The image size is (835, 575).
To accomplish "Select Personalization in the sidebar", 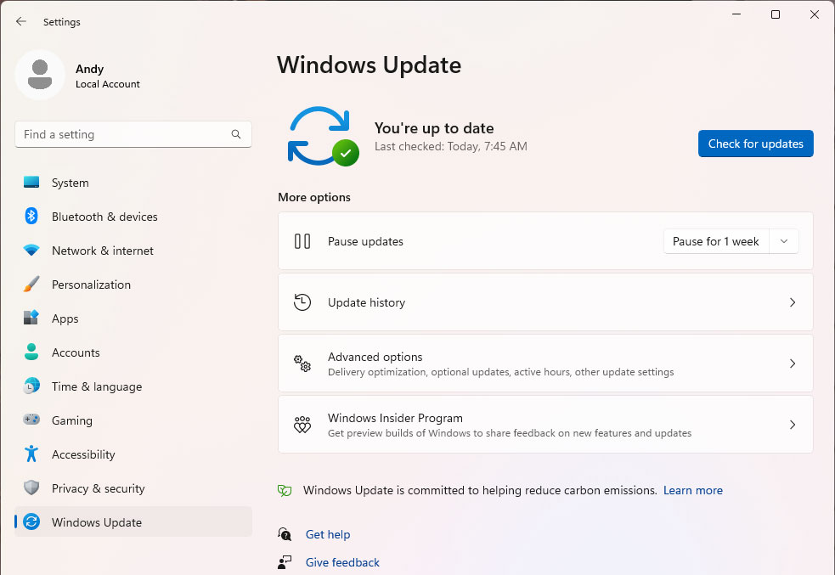I will [x=133, y=285].
